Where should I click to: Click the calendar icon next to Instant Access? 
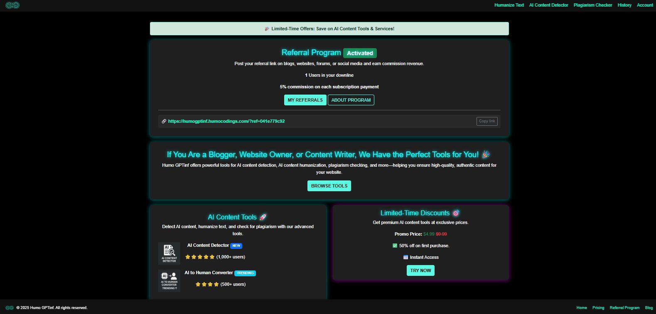pos(405,257)
